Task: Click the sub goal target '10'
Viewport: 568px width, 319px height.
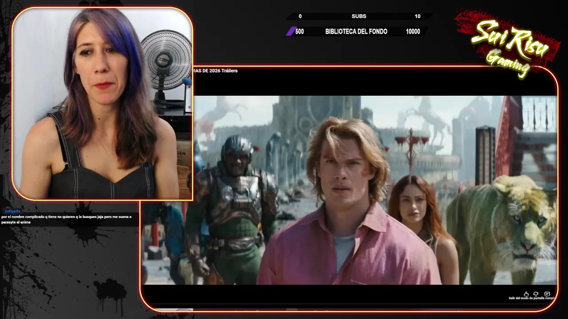Action: tap(418, 16)
